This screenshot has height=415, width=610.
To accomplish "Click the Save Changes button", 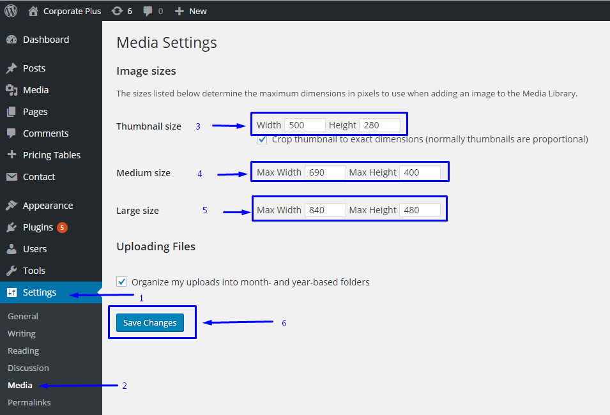I will point(149,322).
